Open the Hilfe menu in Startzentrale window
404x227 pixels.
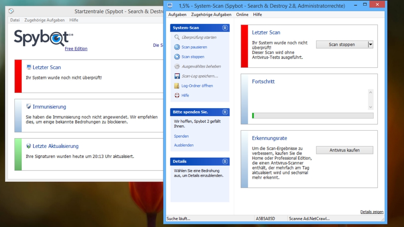click(x=74, y=20)
